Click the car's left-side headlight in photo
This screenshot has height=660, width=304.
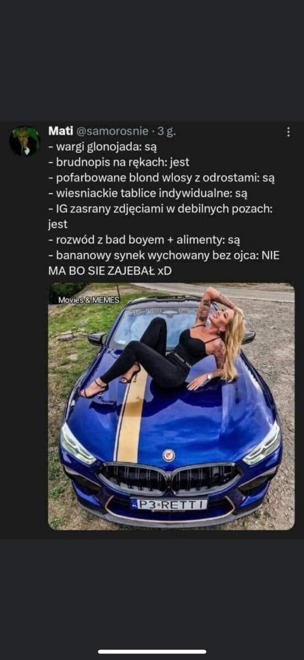point(77,444)
